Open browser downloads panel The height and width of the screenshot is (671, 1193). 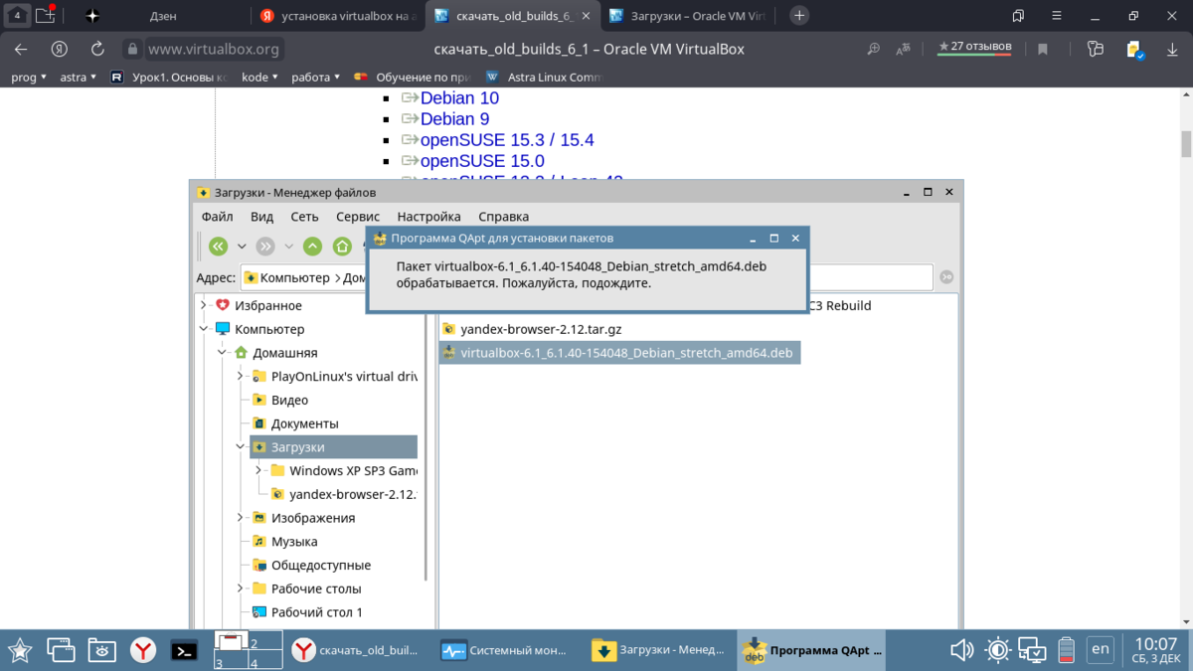pyautogui.click(x=1174, y=49)
